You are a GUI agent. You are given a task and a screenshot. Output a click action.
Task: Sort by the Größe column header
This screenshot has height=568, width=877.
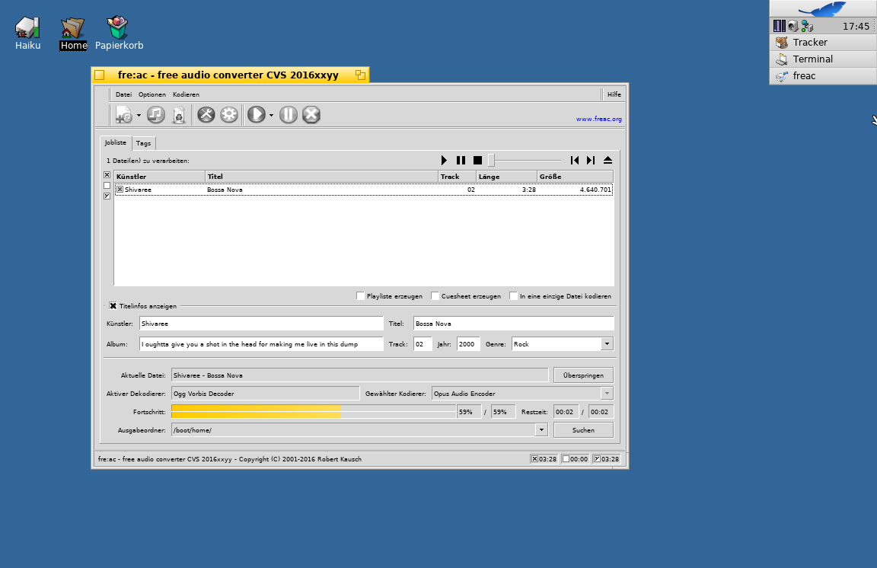[x=575, y=177]
